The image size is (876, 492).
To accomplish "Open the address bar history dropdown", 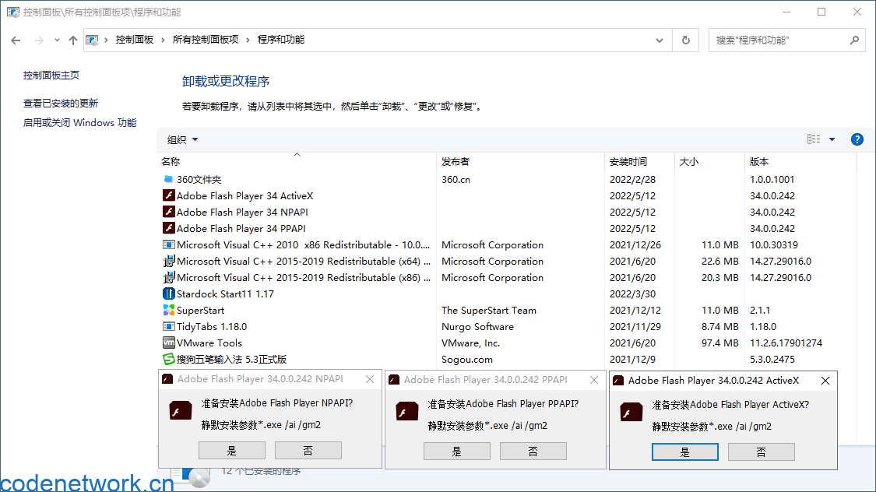I will click(660, 40).
